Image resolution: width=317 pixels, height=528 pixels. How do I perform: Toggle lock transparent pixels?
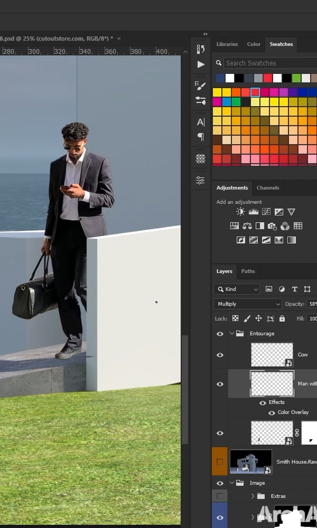tap(236, 318)
